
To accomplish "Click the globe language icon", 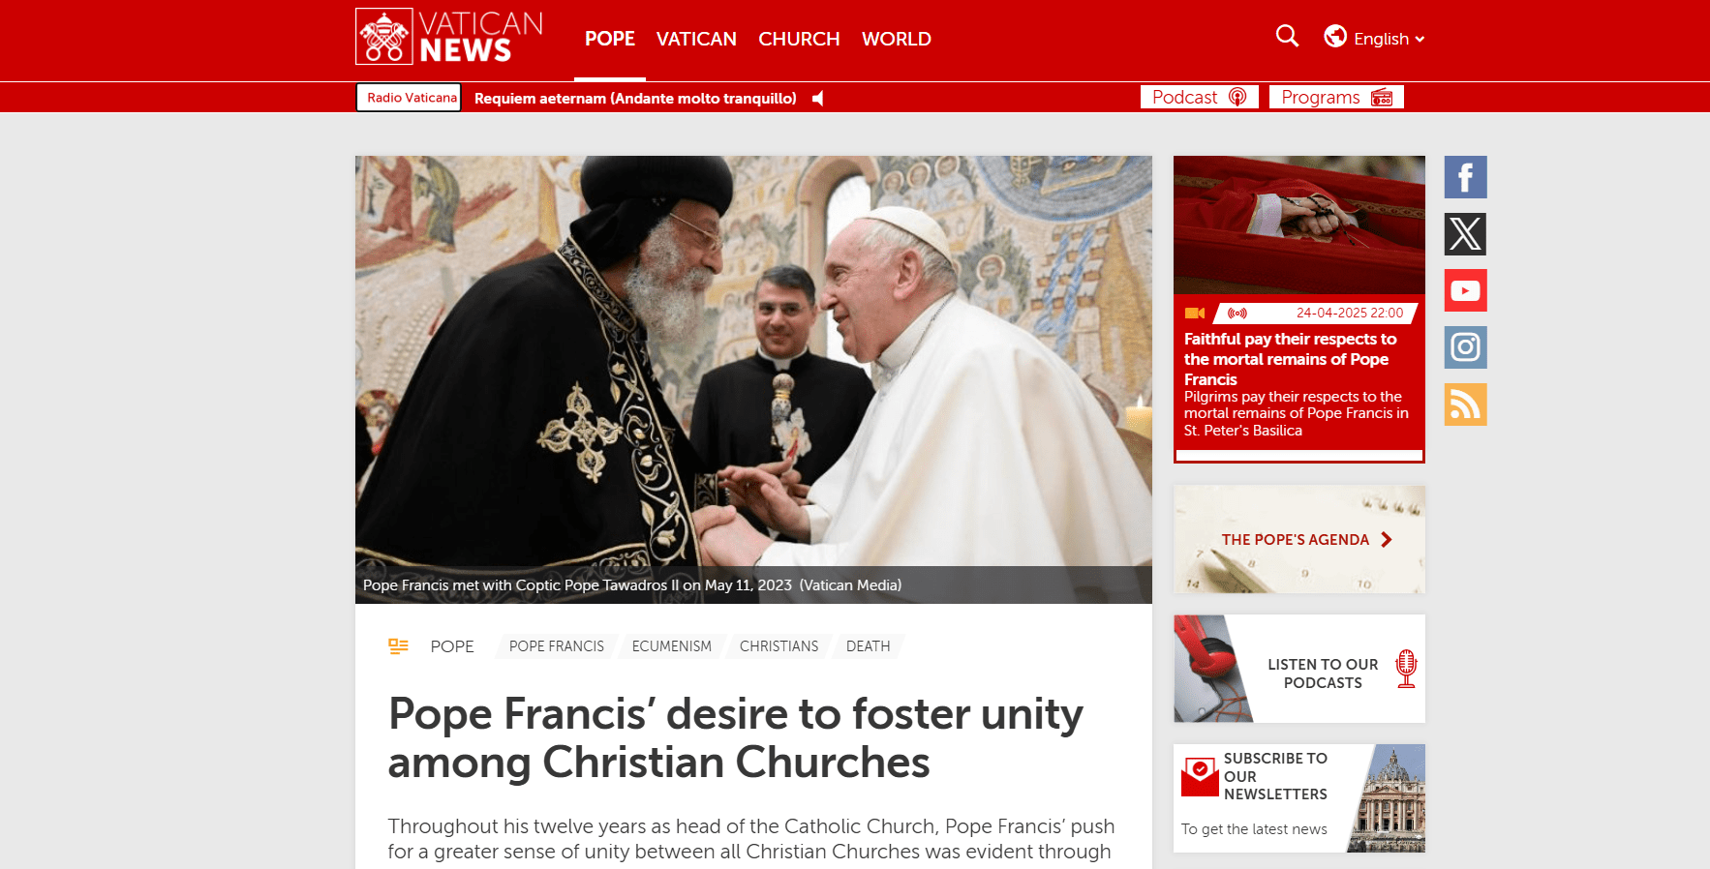I will [x=1335, y=37].
